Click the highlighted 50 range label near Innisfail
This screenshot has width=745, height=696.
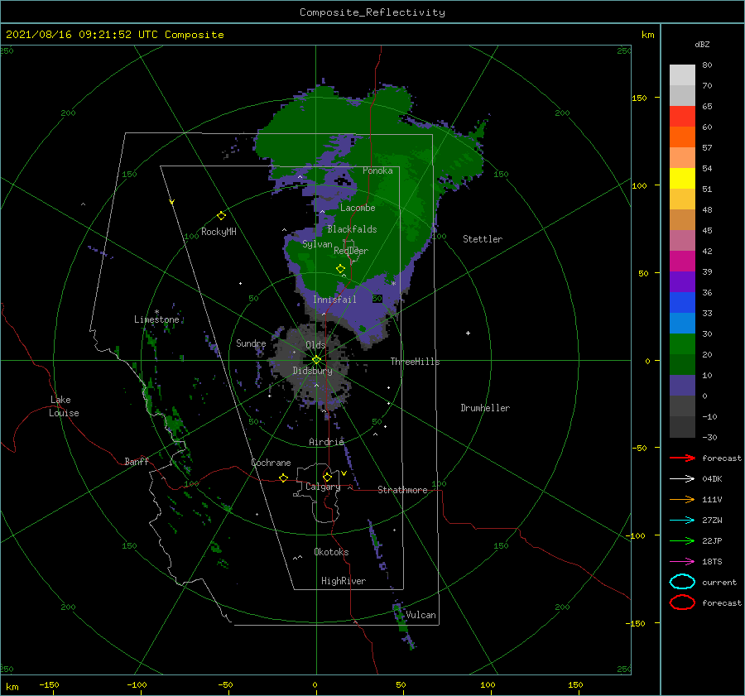[377, 299]
